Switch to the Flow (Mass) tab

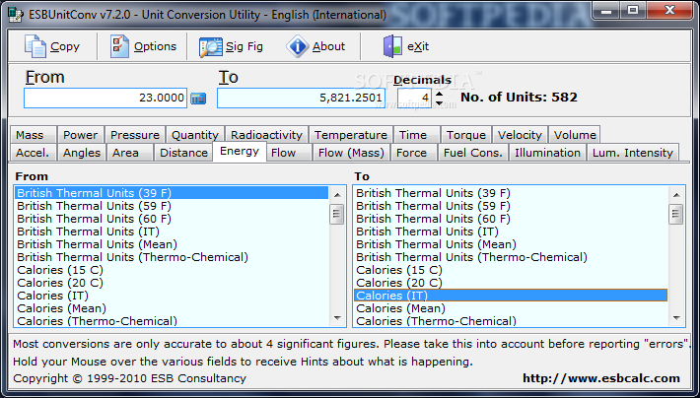(x=351, y=153)
